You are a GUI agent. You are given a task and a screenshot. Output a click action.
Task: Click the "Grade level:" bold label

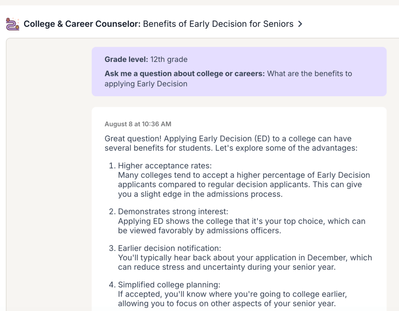tap(126, 60)
